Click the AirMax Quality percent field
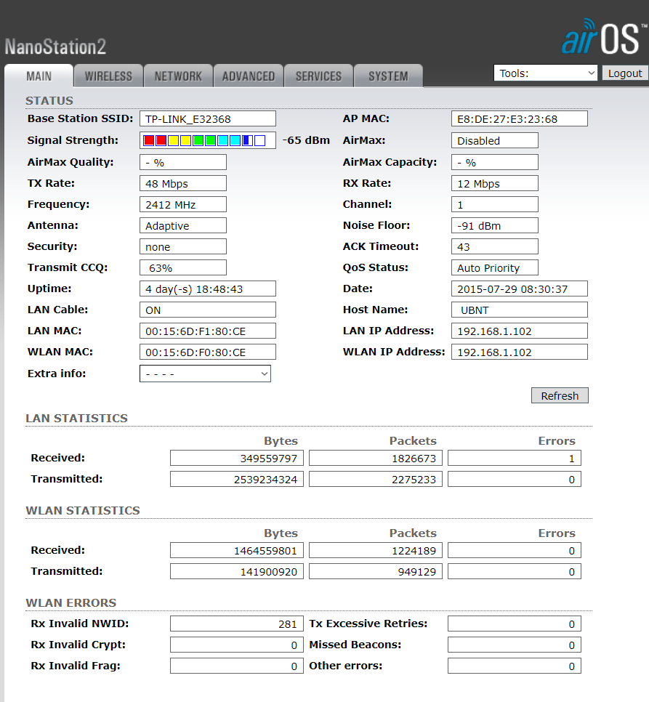Image resolution: width=649 pixels, height=702 pixels. click(x=183, y=162)
